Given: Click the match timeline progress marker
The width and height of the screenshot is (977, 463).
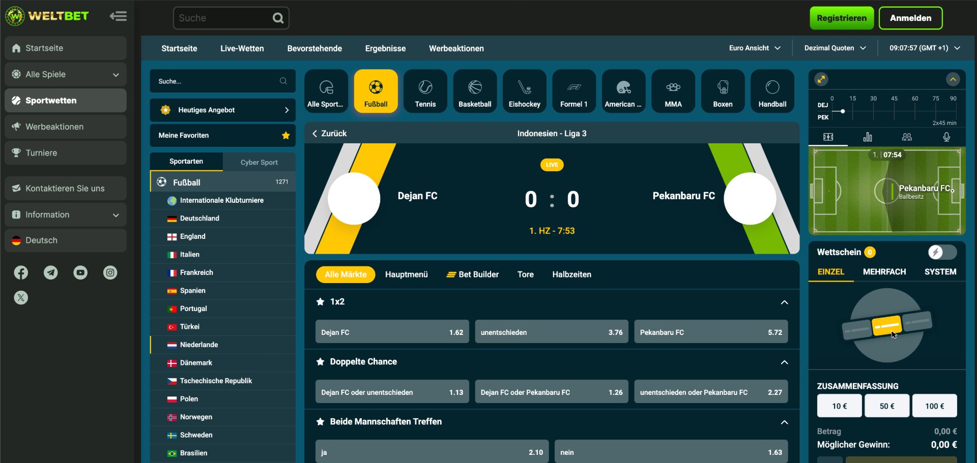Looking at the screenshot, I should [x=843, y=111].
